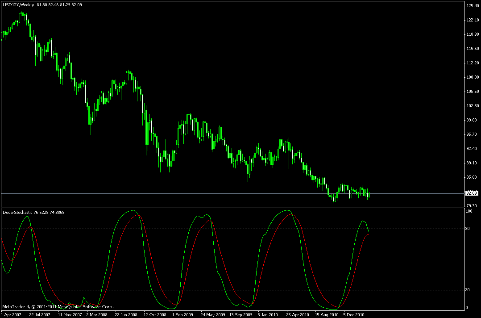Click the 125.40 price axis label
The height and width of the screenshot is (318, 481).
[472, 5]
